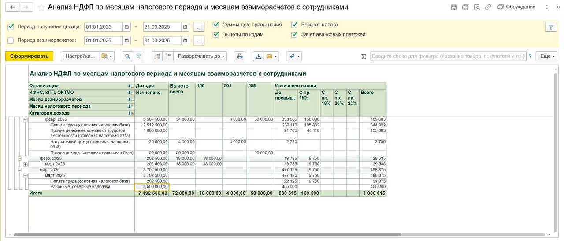Toggle Возврат налога checkbox

point(294,25)
